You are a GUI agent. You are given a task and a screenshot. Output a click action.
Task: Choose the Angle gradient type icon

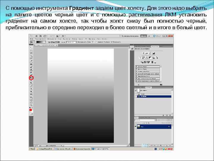click(x=54, y=42)
